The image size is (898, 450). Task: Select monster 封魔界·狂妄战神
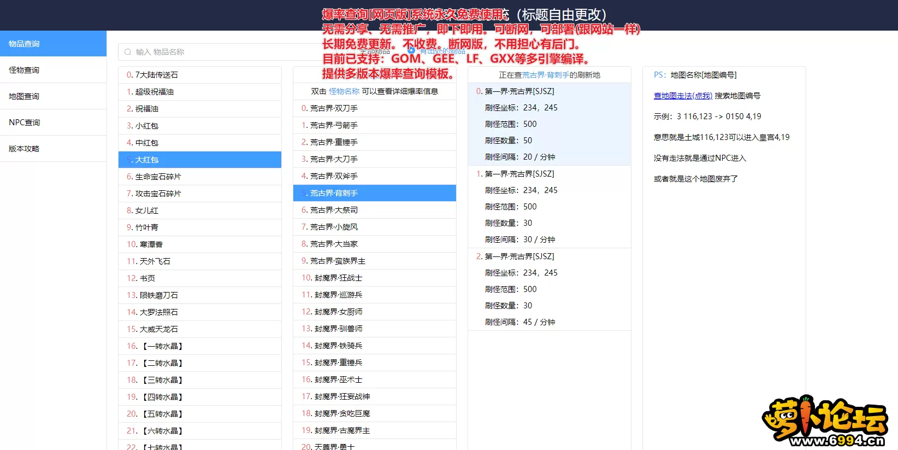click(375, 396)
